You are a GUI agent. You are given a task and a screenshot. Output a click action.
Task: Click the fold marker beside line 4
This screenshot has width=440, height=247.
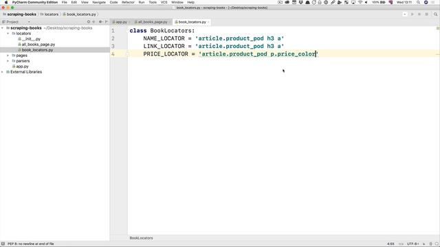tap(127, 54)
